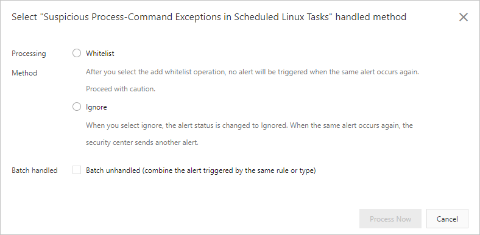
Task: Click the Whitelist option label text
Action: tap(100, 54)
